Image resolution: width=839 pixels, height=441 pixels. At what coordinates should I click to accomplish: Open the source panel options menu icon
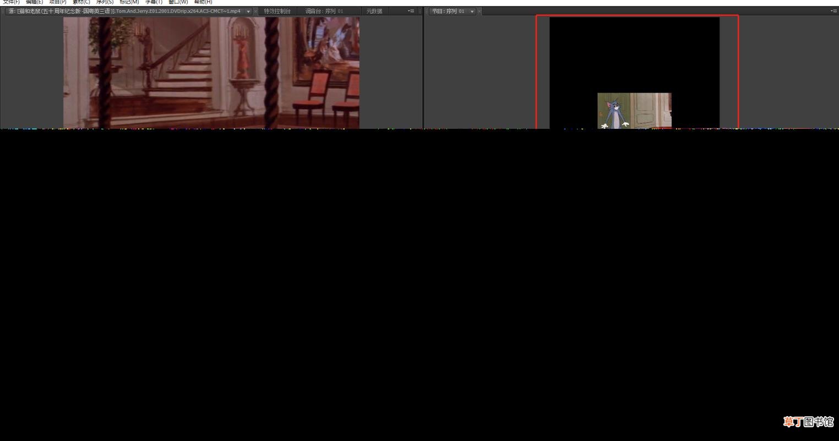[x=411, y=11]
